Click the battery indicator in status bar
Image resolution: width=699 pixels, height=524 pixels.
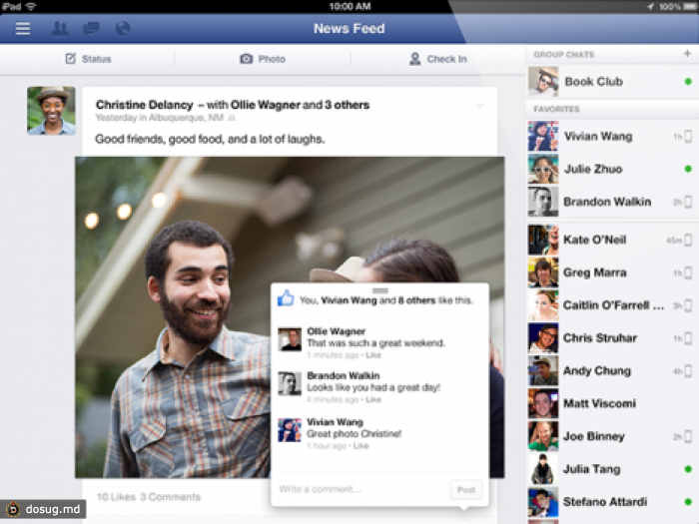tap(691, 6)
